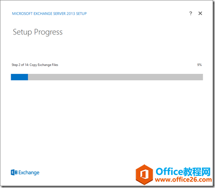Click the Microsoft Exchange Server 2013 Setup title
The width and height of the screenshot is (215, 188).
click(49, 14)
